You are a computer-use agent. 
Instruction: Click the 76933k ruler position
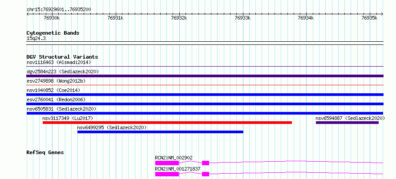(x=242, y=18)
